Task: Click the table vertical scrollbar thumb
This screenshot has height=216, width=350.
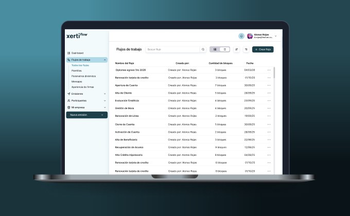Action: (274, 73)
